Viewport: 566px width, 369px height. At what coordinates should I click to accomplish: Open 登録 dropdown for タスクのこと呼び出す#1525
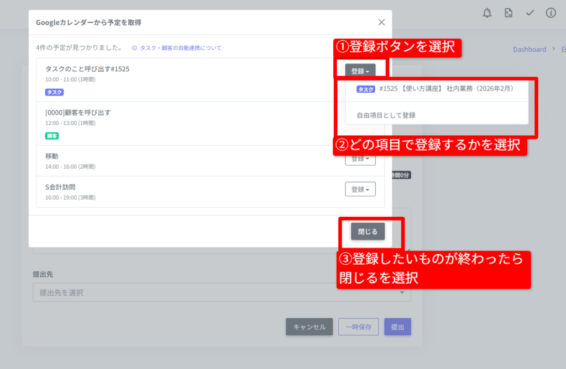360,71
